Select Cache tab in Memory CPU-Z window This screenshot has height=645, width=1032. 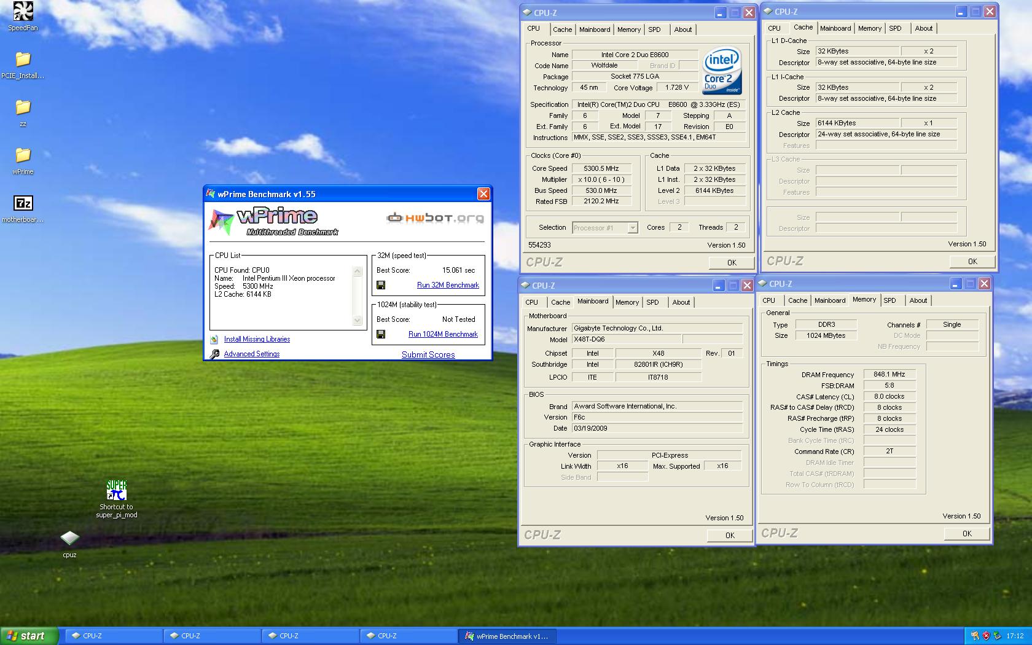click(x=797, y=300)
